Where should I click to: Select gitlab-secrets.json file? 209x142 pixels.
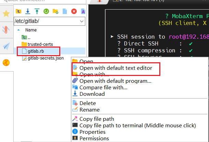point(45,58)
